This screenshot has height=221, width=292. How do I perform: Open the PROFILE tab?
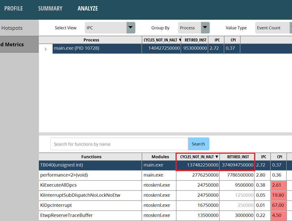click(13, 8)
